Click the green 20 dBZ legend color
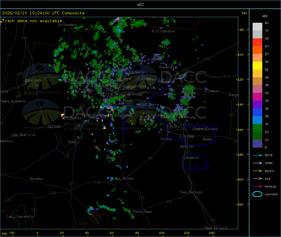281x237 pixels. pyautogui.click(x=257, y=128)
